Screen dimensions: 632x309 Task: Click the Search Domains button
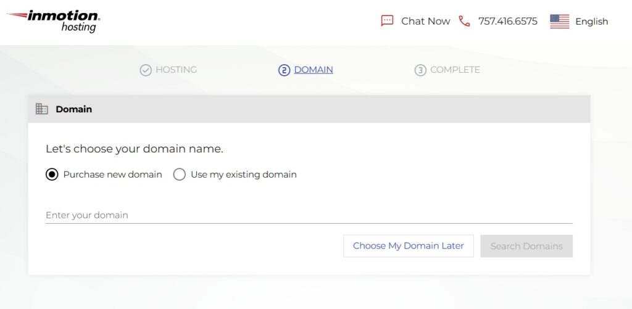click(x=526, y=245)
